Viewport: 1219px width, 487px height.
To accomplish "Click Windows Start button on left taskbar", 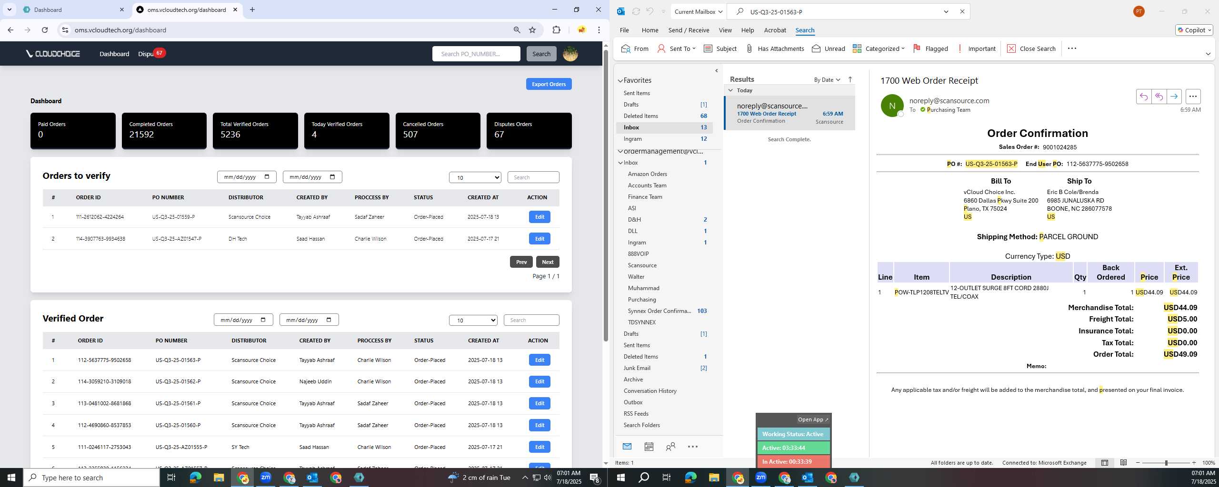I will click(11, 477).
